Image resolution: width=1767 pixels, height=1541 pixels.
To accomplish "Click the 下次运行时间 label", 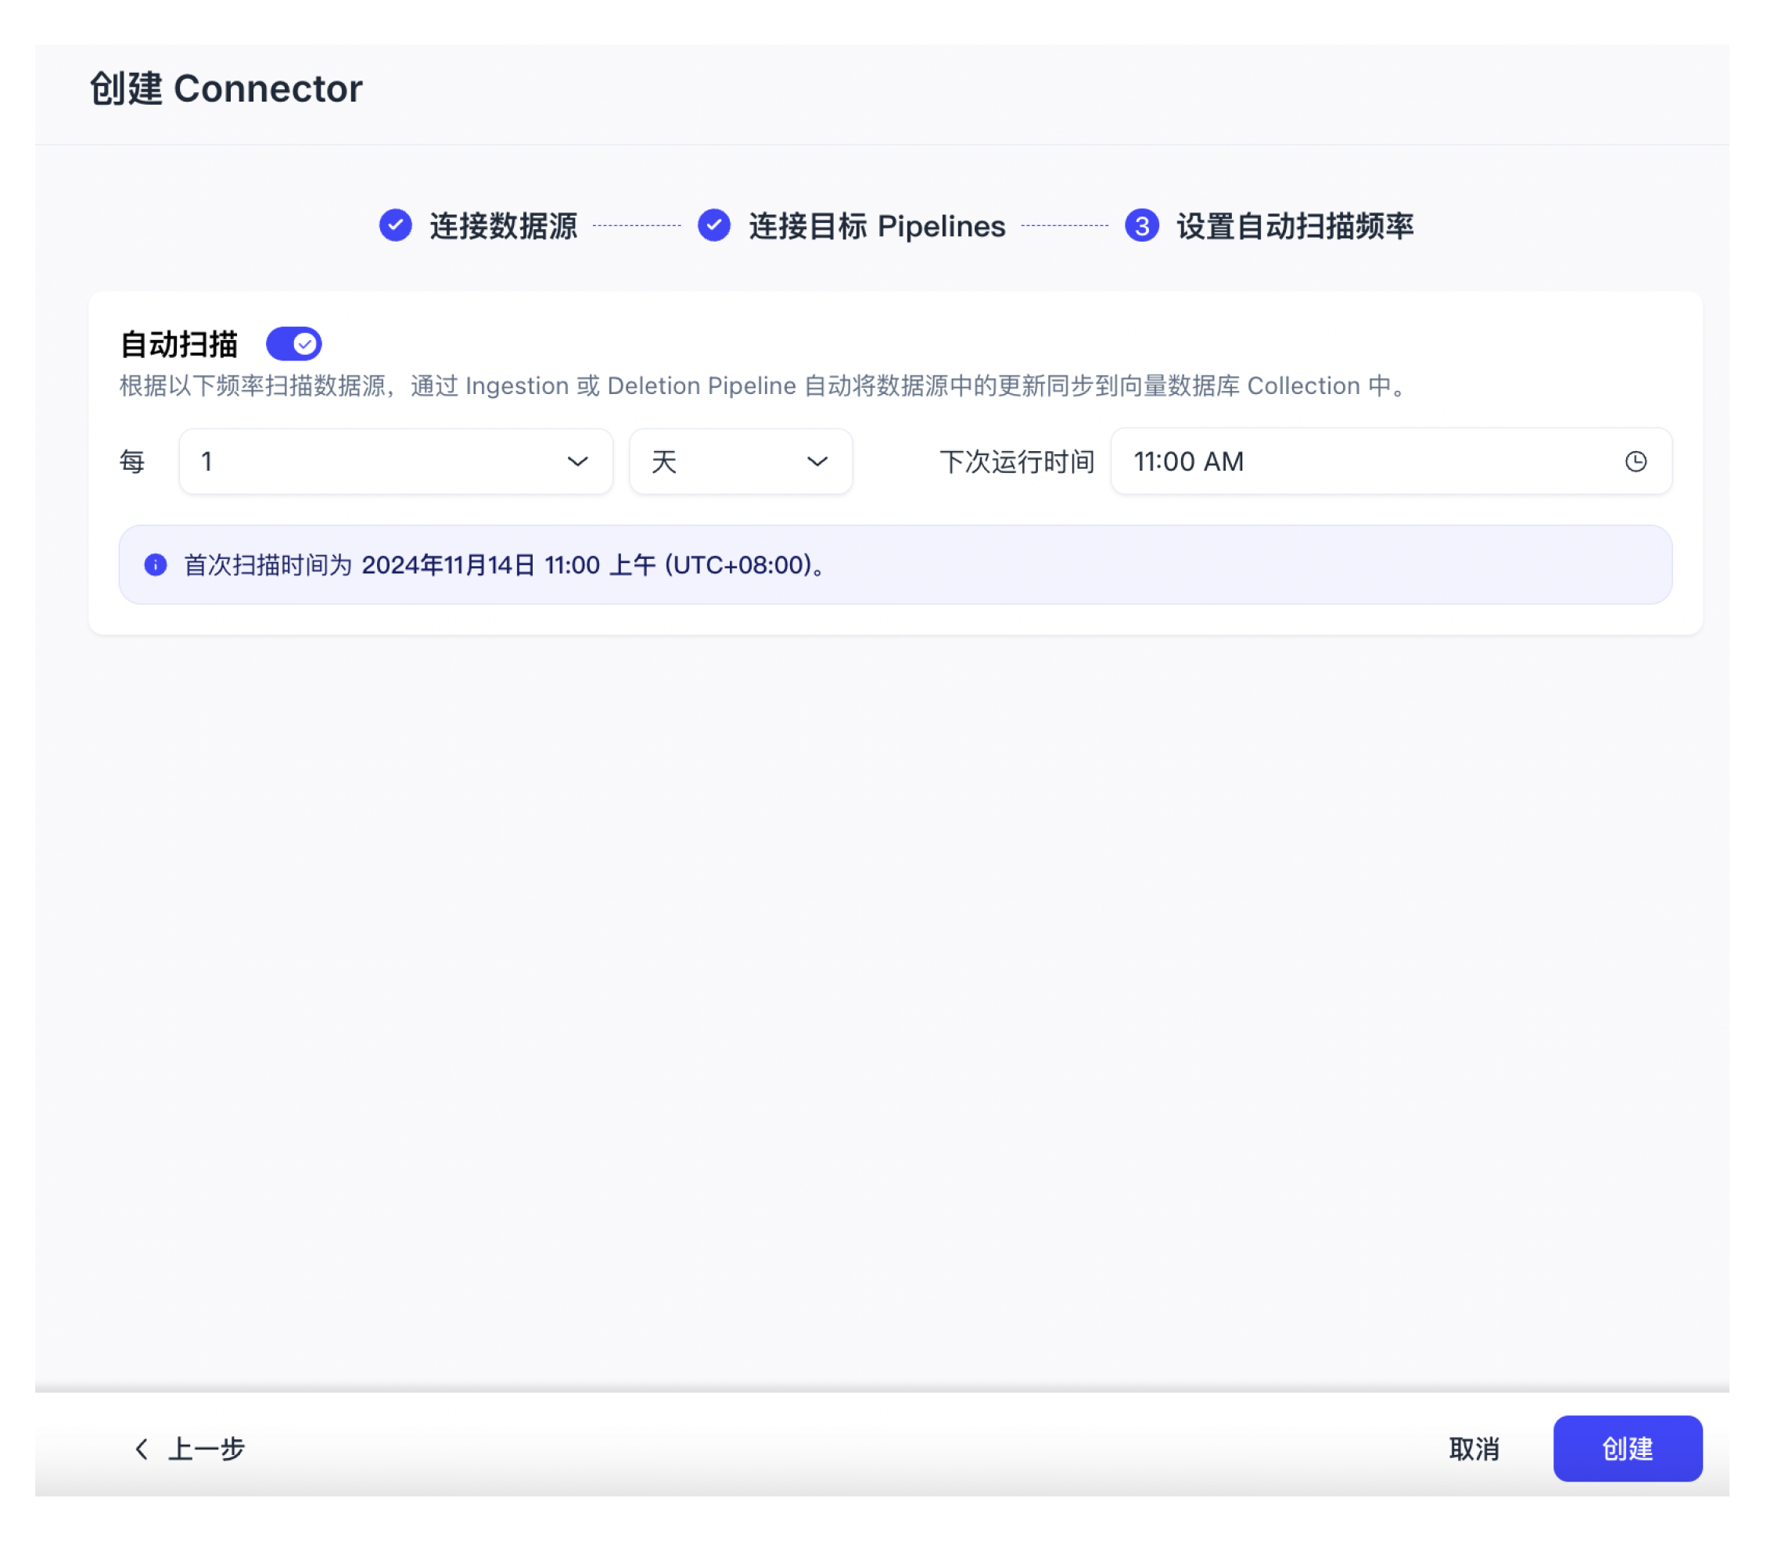I will pyautogui.click(x=1017, y=462).
